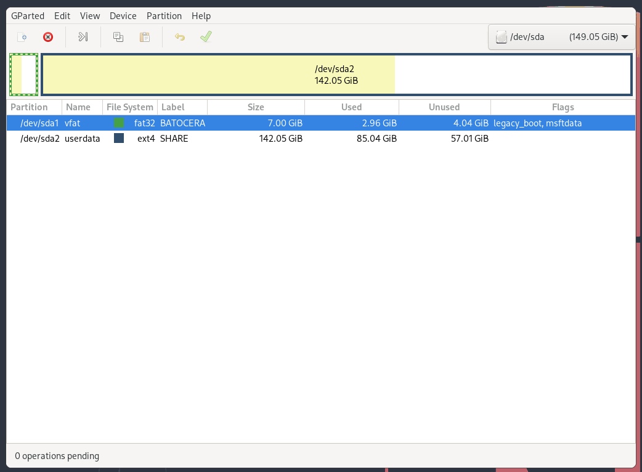This screenshot has width=642, height=472.
Task: Open the Edit menu
Action: point(62,16)
